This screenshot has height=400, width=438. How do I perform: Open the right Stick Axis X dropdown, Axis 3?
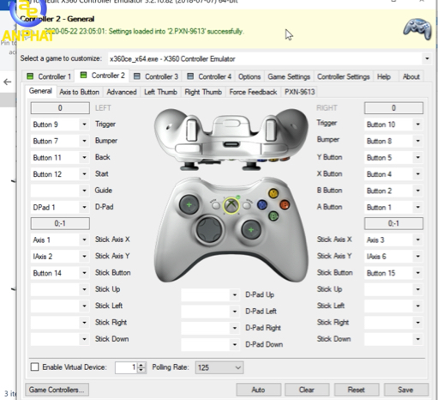pyautogui.click(x=417, y=239)
